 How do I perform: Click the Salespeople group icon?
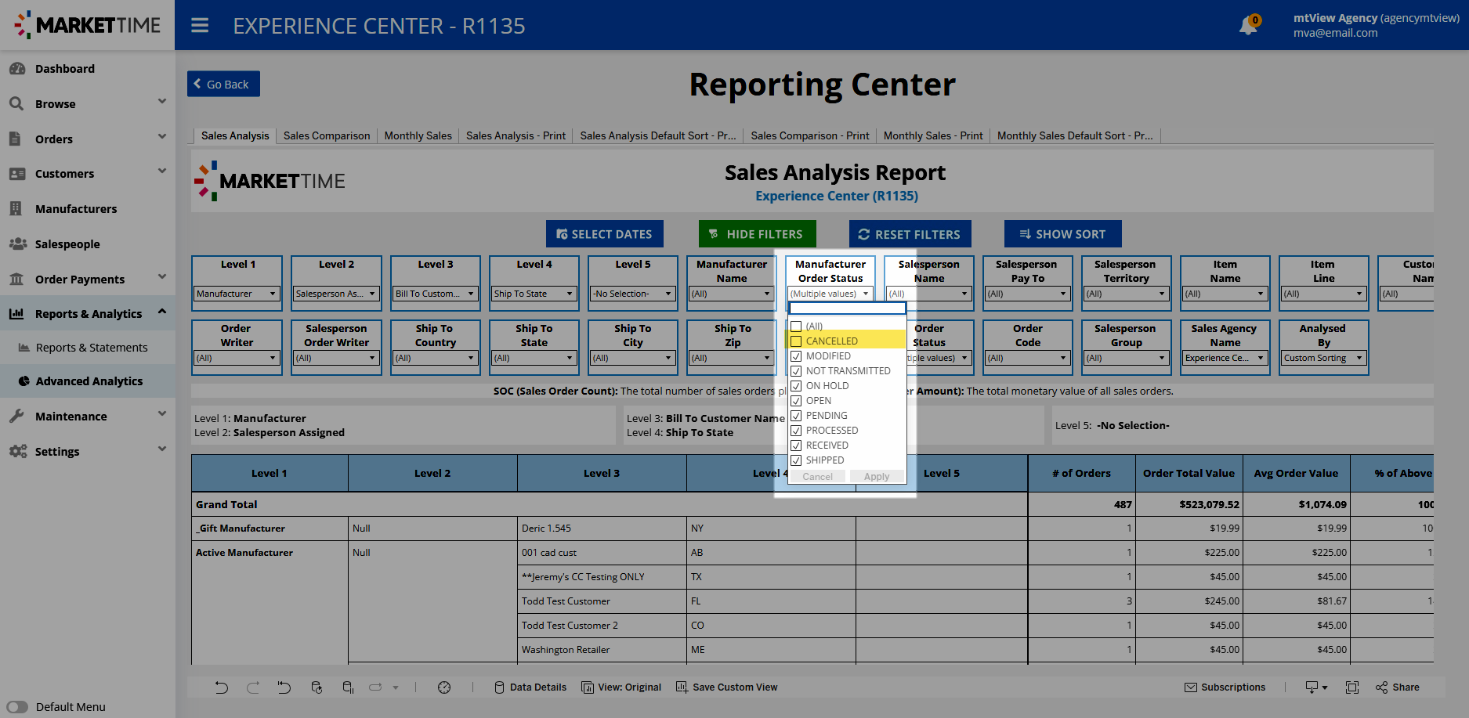[x=18, y=244]
